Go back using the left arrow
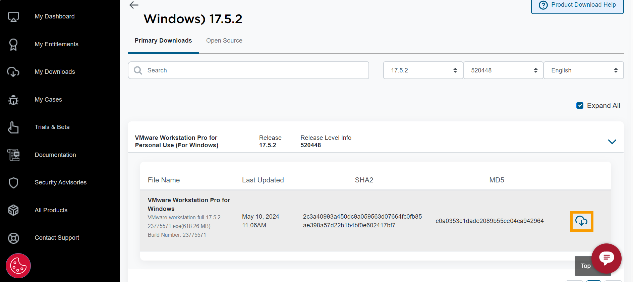 click(134, 5)
